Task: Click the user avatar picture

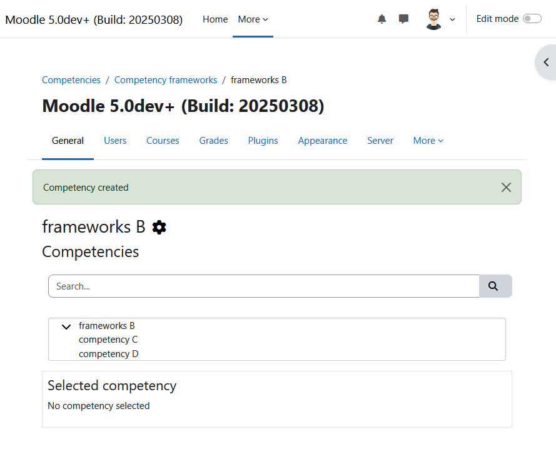Action: pos(433,19)
